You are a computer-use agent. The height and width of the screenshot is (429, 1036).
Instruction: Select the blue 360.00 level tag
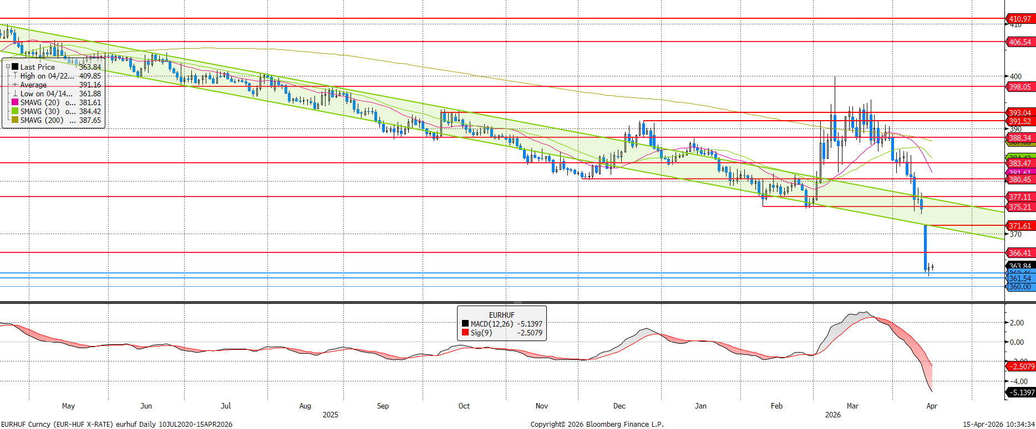(1020, 287)
